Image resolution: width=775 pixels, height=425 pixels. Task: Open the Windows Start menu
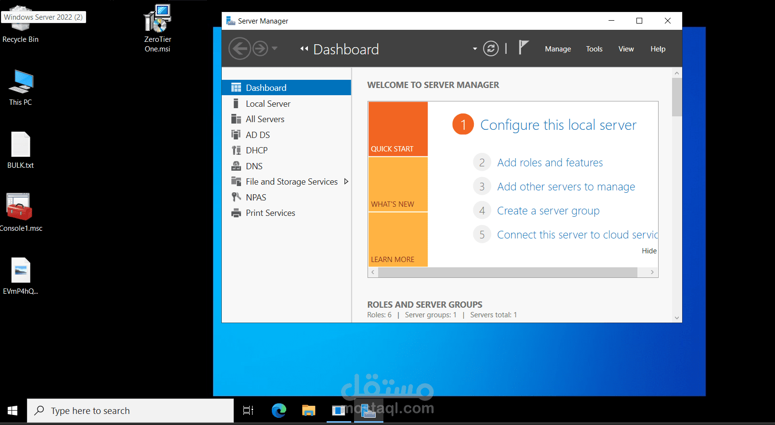13,411
